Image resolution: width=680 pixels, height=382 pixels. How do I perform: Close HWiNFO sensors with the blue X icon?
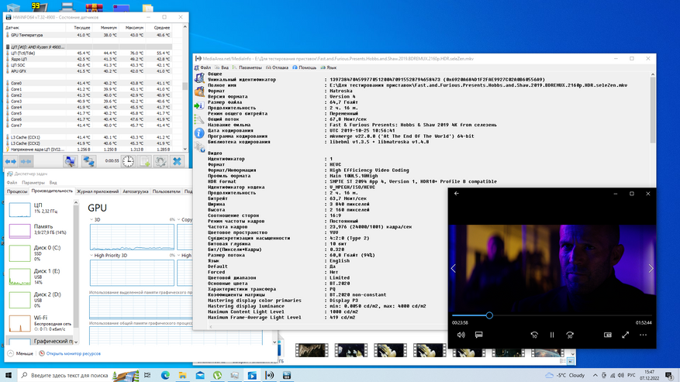(177, 161)
